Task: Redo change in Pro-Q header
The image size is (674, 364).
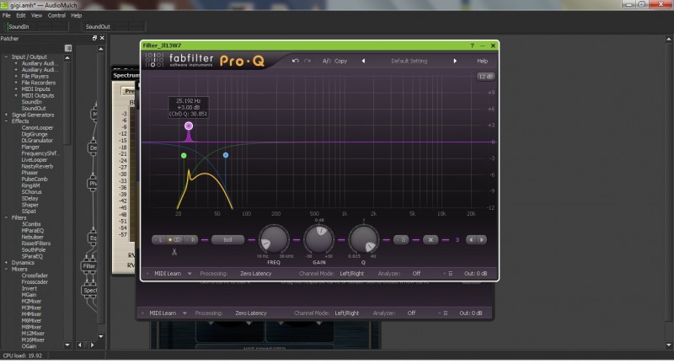Action: click(308, 61)
